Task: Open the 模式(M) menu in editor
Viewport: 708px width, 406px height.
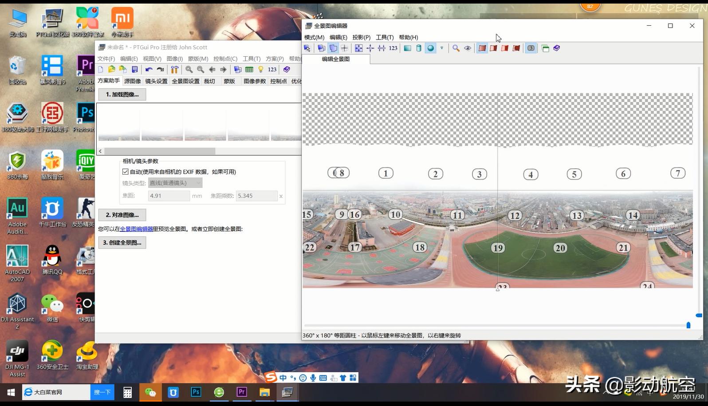Action: (314, 37)
